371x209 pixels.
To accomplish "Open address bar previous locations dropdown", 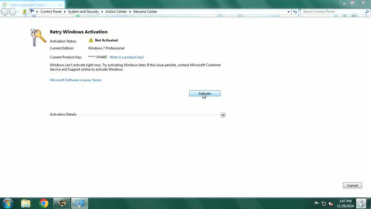I will (x=288, y=12).
